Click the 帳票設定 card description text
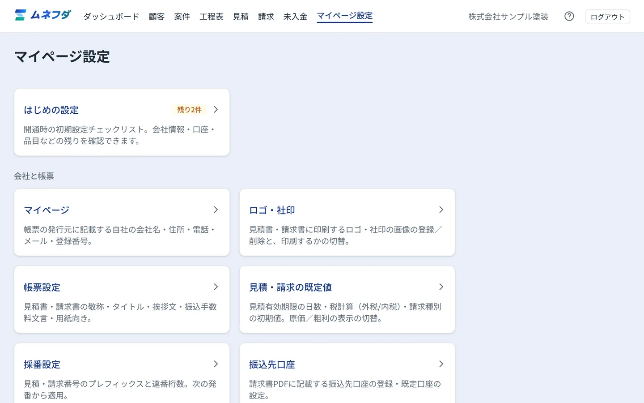This screenshot has height=403, width=644. pos(120,313)
